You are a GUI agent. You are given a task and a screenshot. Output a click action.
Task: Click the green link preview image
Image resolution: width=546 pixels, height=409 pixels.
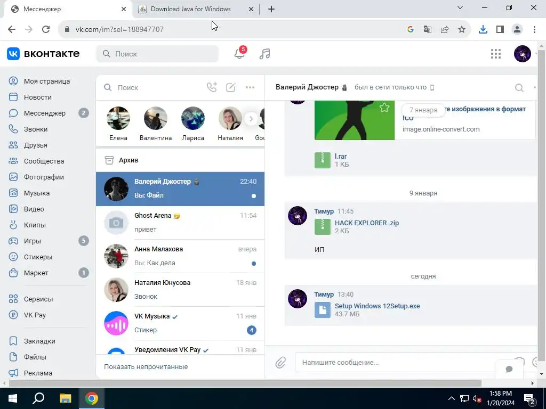pos(355,120)
